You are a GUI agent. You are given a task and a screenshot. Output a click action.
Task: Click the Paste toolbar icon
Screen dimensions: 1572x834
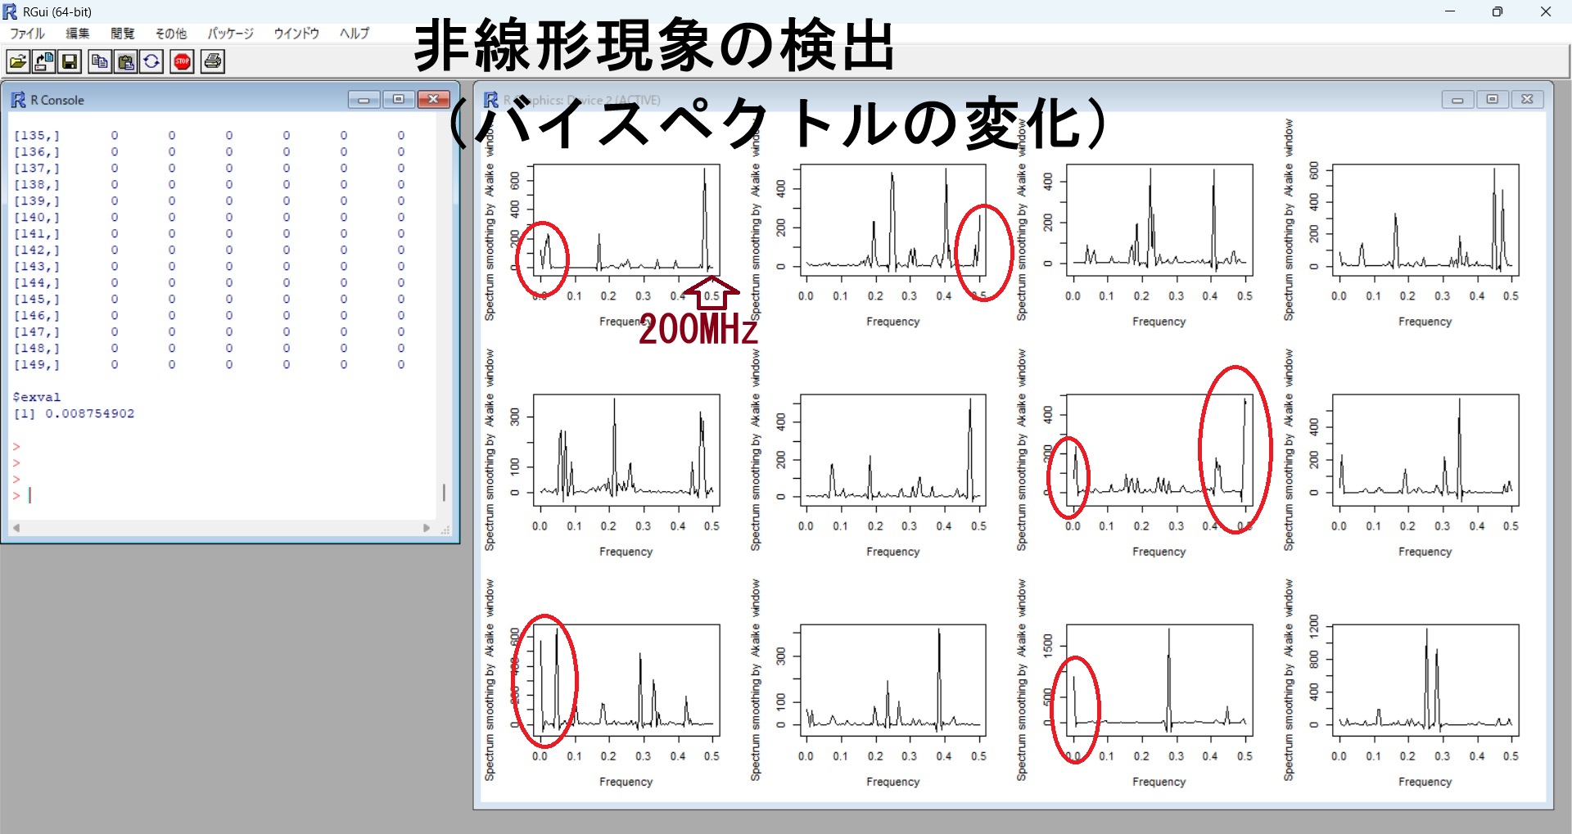(126, 61)
